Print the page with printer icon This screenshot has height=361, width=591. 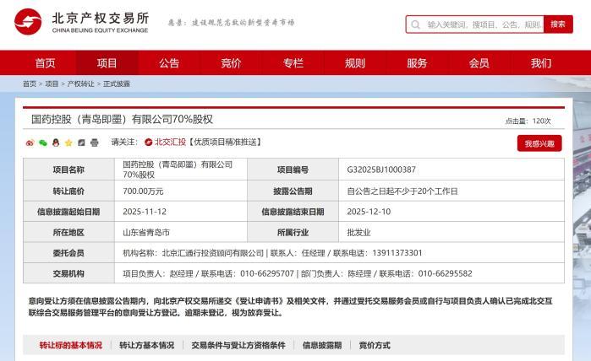(x=94, y=143)
